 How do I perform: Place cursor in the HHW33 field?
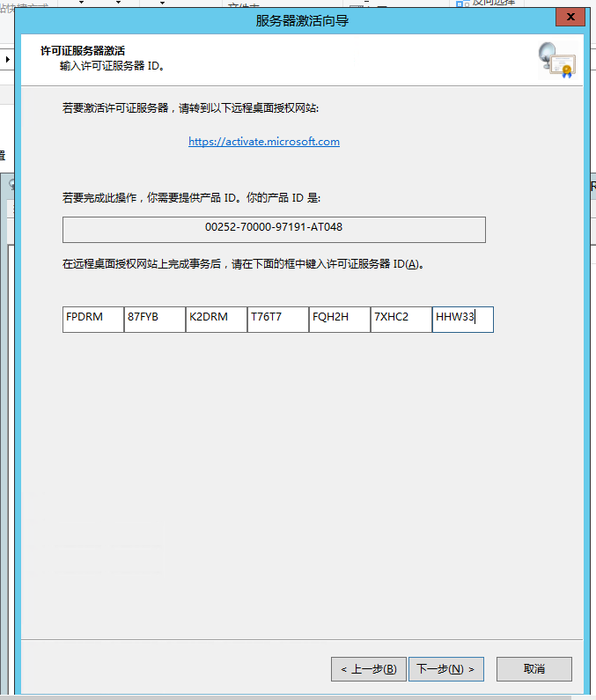463,320
